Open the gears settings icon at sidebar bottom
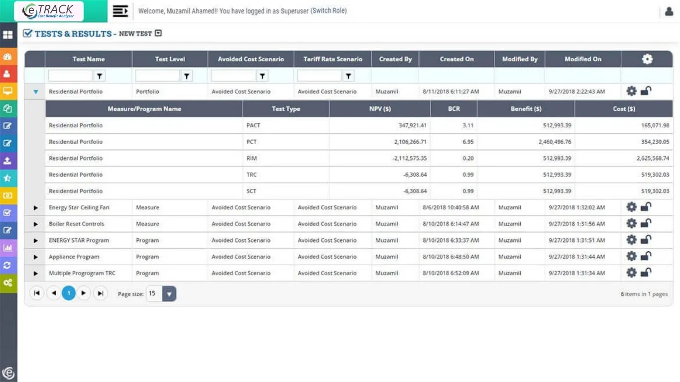The height and width of the screenshot is (382, 680). pyautogui.click(x=8, y=282)
